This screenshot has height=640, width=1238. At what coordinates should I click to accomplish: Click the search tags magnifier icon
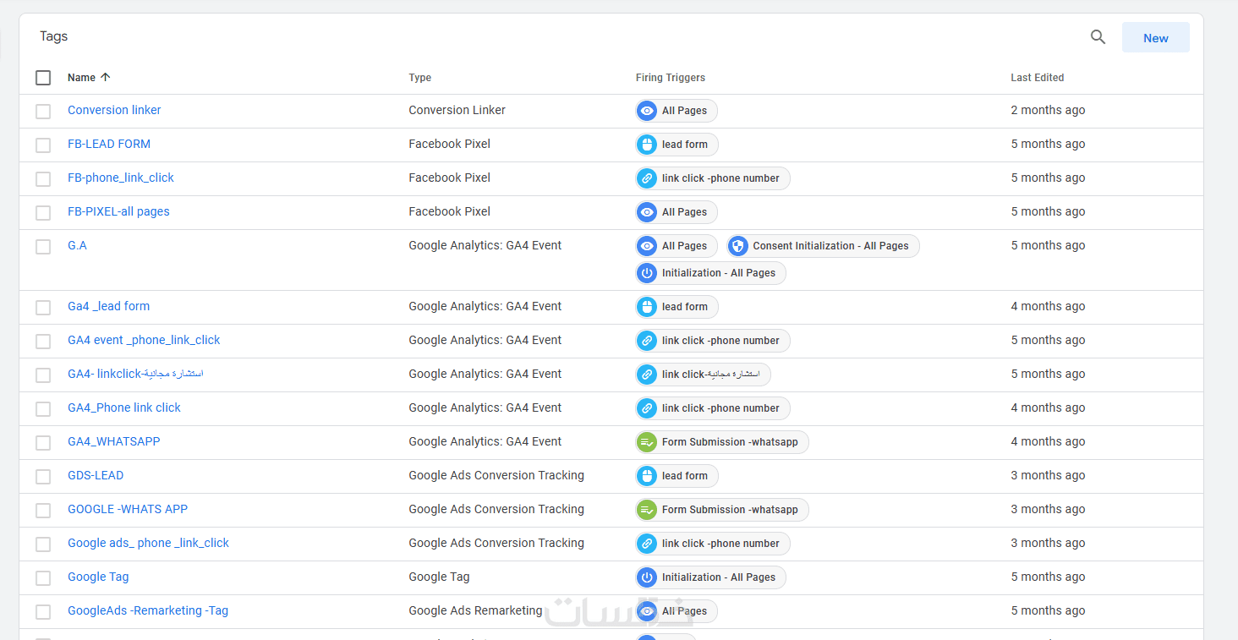[1098, 37]
